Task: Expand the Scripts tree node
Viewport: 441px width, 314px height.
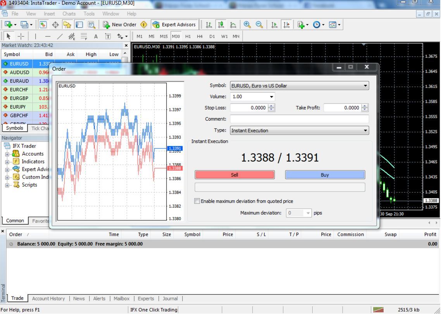Action: coord(7,185)
